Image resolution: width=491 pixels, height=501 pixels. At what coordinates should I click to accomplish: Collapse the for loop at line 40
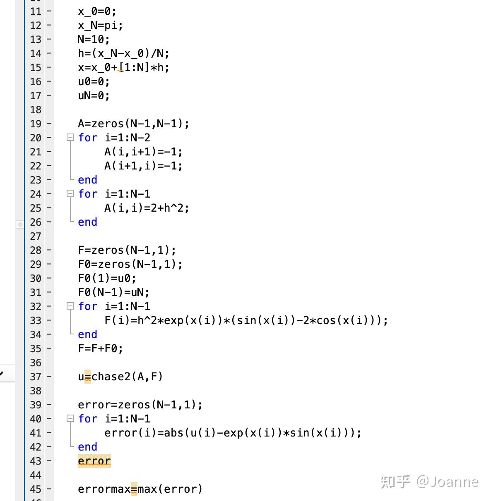pos(70,418)
